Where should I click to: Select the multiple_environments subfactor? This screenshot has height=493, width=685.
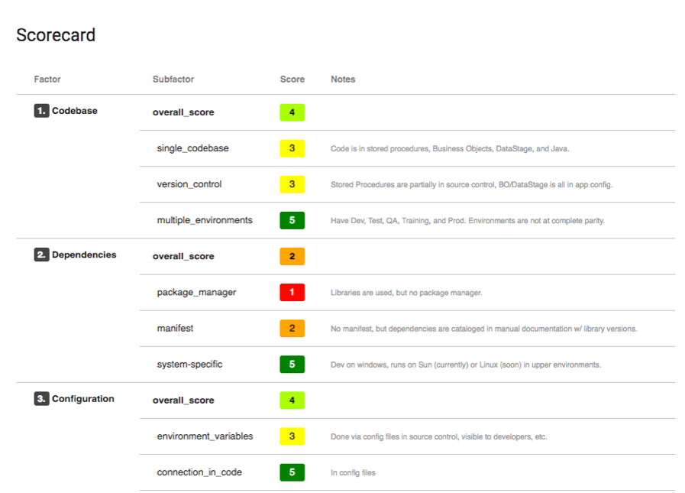(x=205, y=220)
